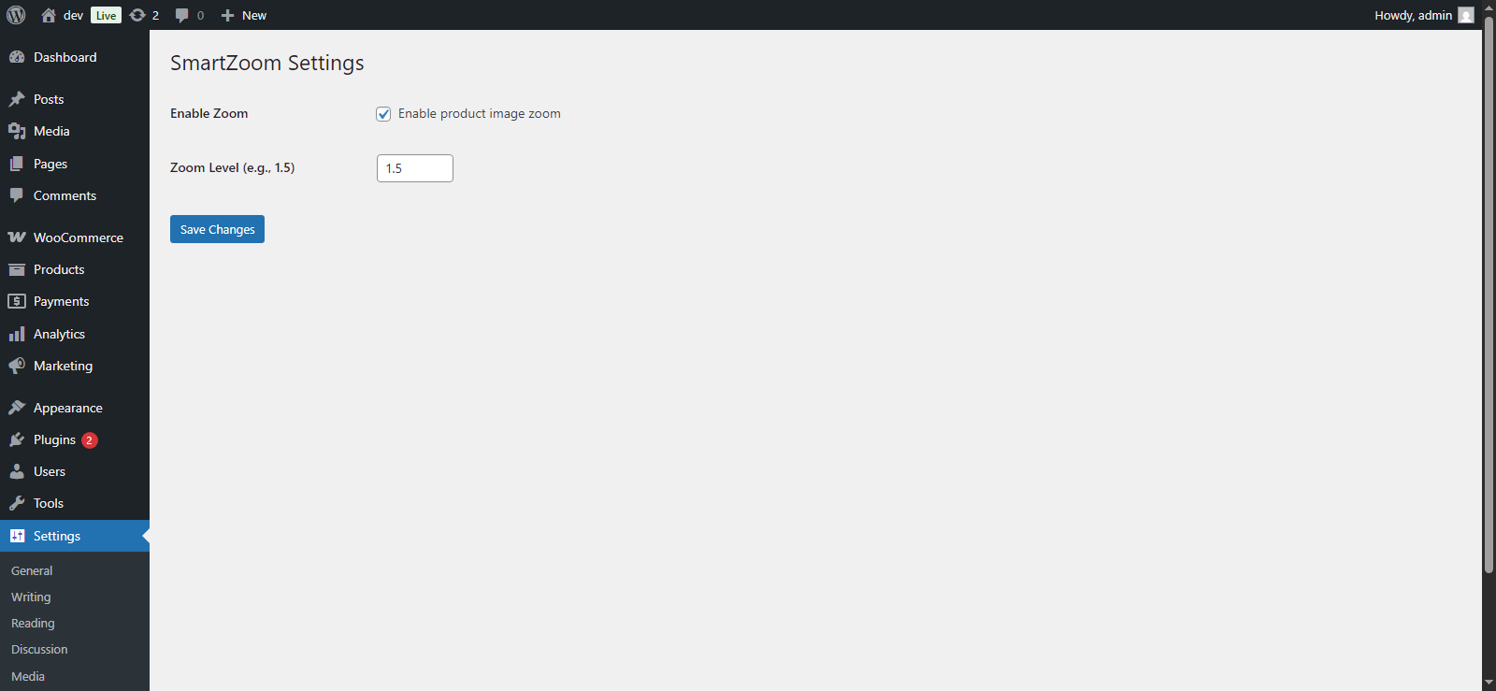Screen dimensions: 1496x691
Task: Go to Media settings submenu
Action: click(28, 676)
